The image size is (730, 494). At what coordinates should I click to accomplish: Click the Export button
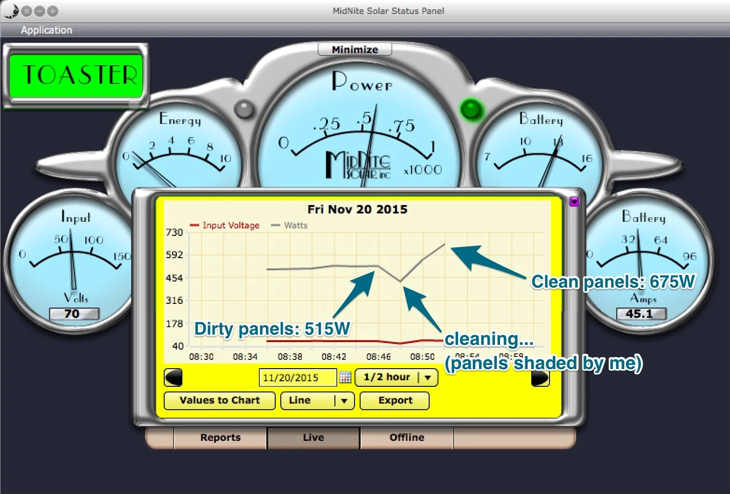coord(395,400)
